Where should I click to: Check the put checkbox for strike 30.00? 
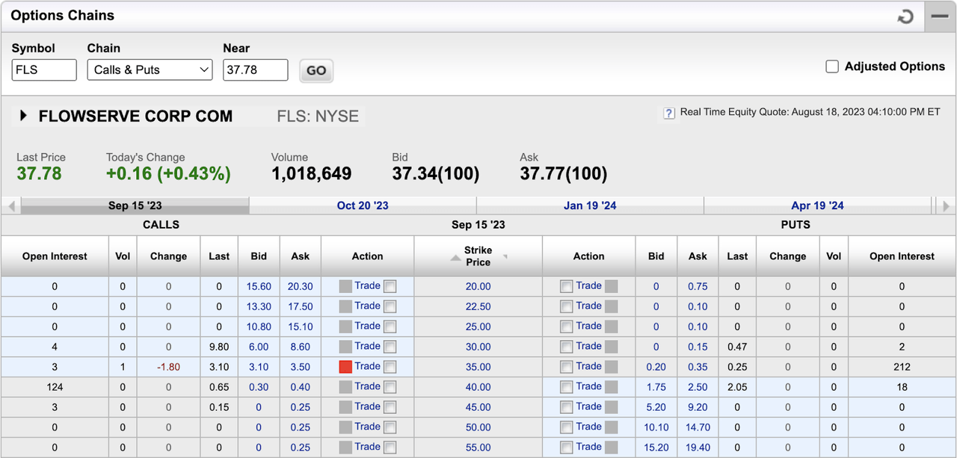567,347
